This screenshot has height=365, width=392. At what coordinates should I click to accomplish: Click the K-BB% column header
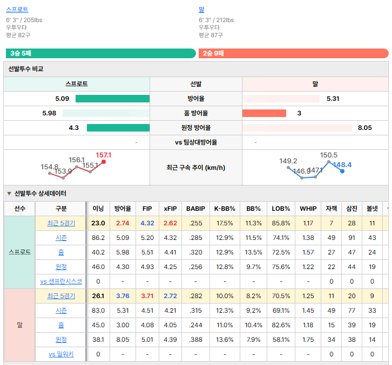[225, 209]
